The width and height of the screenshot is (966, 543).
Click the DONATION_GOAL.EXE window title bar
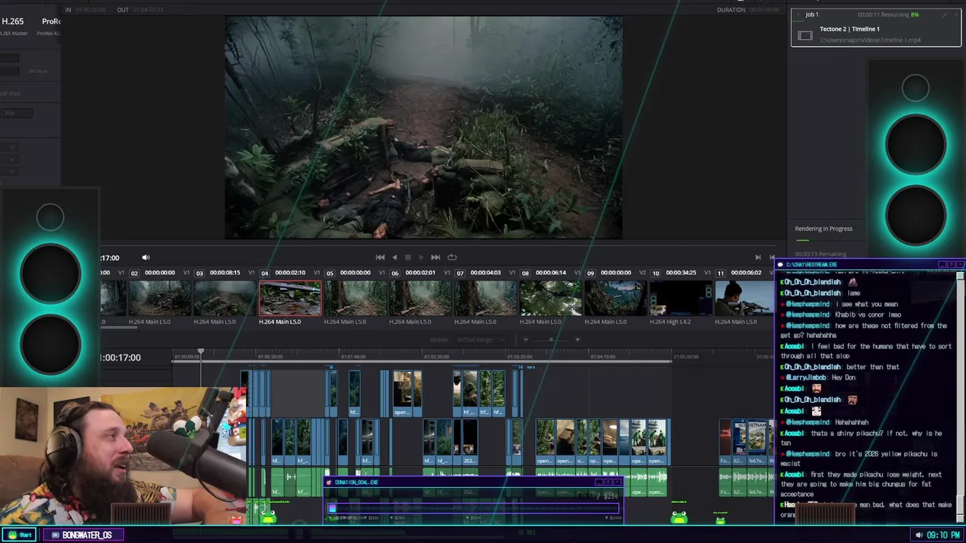click(474, 482)
